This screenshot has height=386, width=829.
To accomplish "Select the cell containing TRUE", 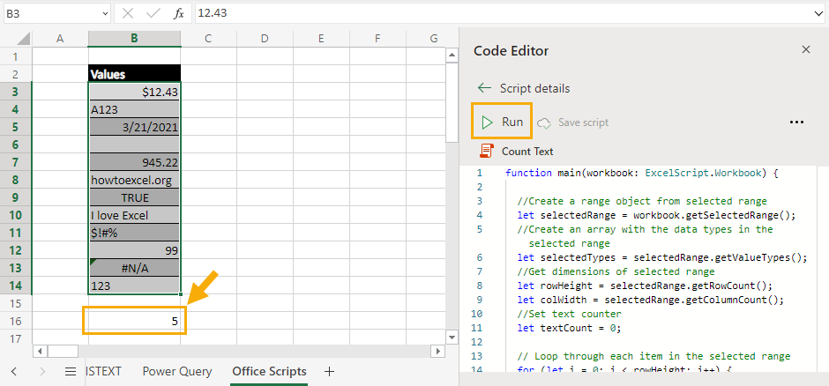I will (134, 197).
